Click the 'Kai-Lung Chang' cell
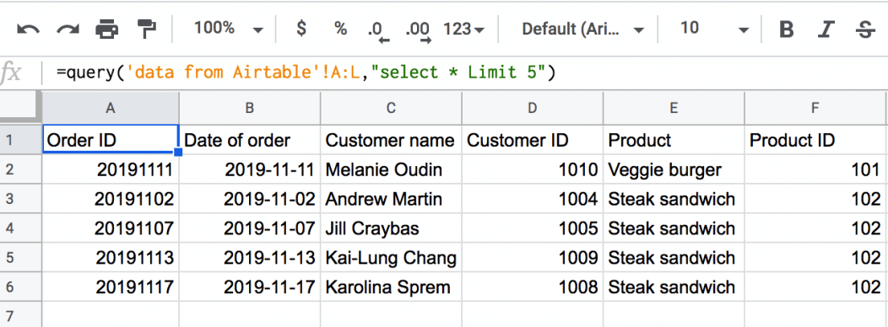888x327 pixels. click(x=391, y=257)
